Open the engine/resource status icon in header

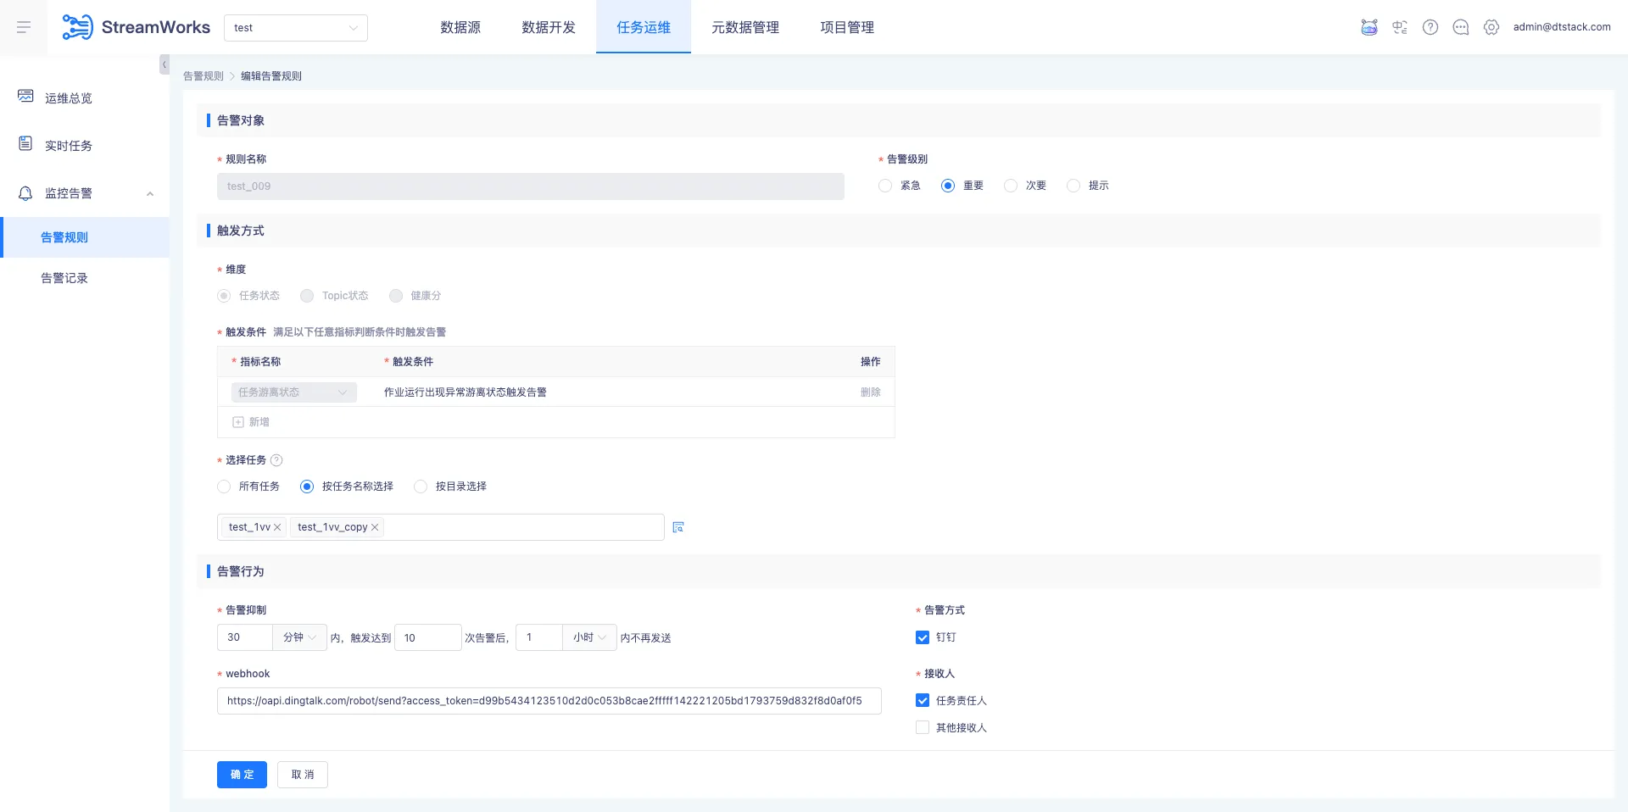click(x=1399, y=27)
